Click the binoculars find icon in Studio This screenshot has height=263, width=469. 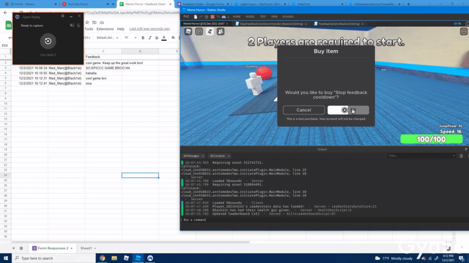[223, 17]
